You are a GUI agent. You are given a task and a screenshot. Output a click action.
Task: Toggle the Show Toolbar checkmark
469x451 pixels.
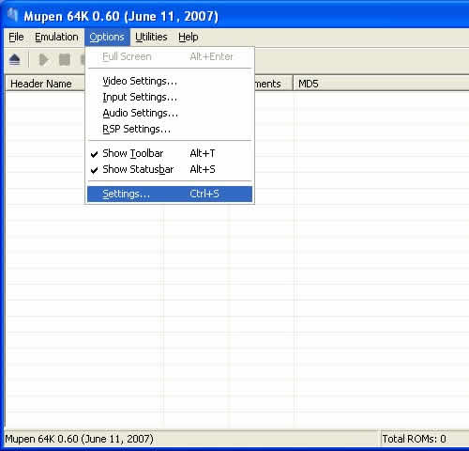pyautogui.click(x=94, y=154)
